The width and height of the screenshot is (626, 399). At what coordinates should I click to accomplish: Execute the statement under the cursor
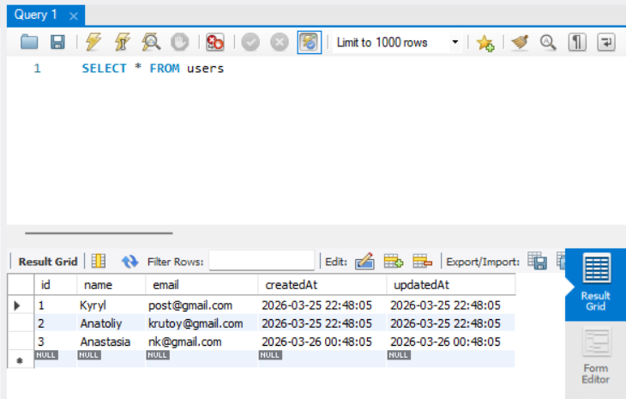(123, 42)
